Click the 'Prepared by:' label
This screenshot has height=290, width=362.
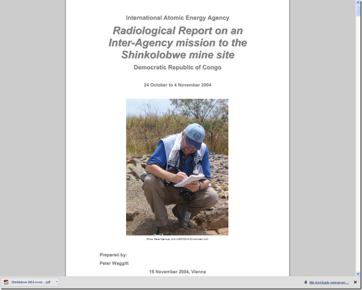(113, 255)
